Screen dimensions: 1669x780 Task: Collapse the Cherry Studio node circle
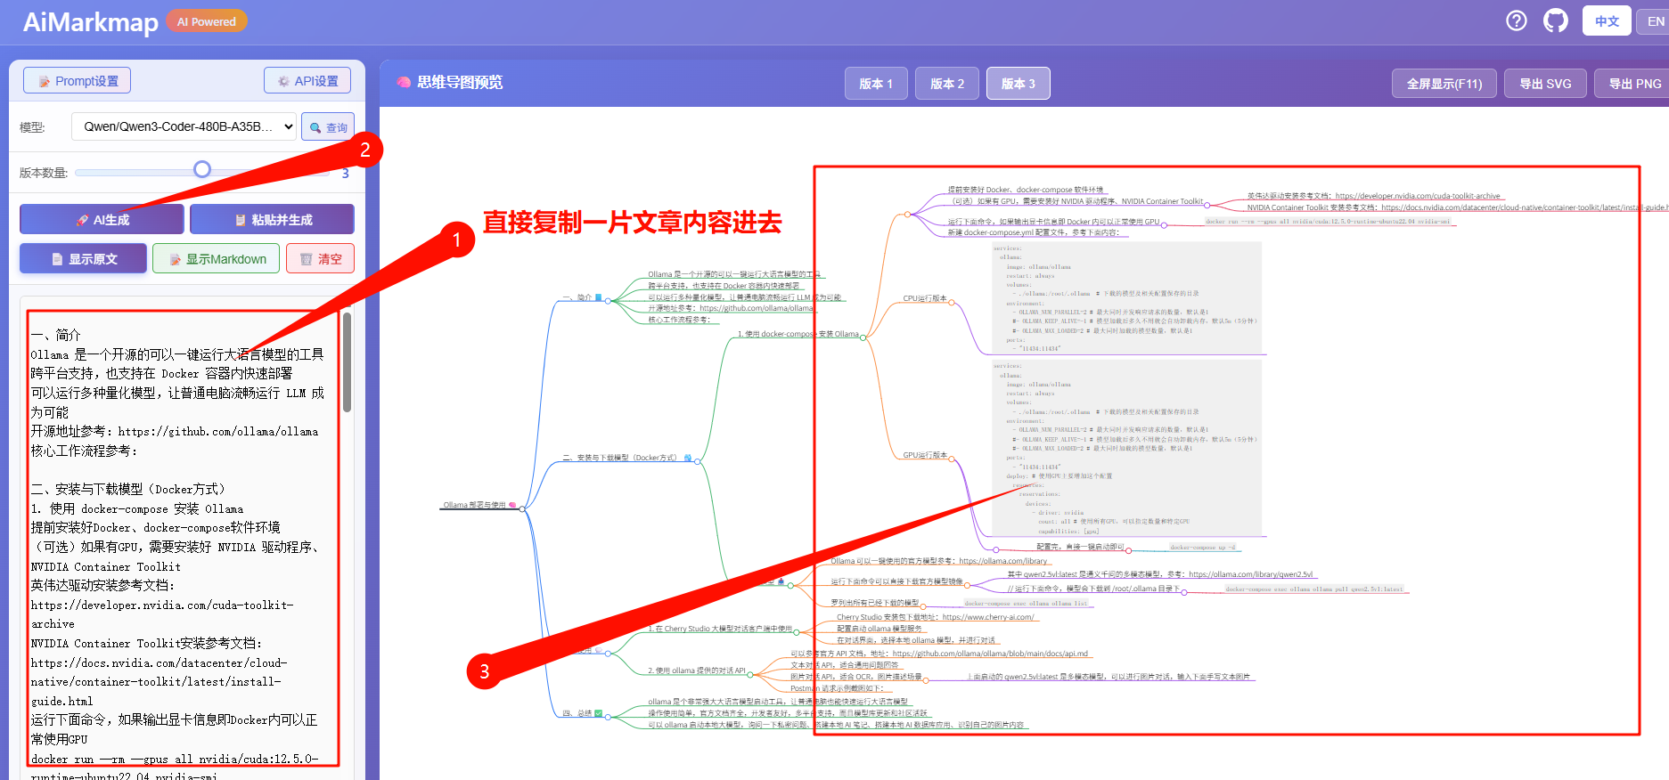coord(797,631)
